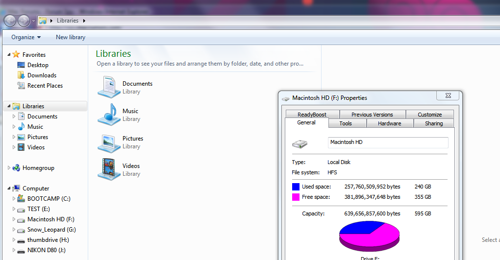500x260 pixels.
Task: Click Videos film icon in navigation pane
Action: click(x=21, y=147)
